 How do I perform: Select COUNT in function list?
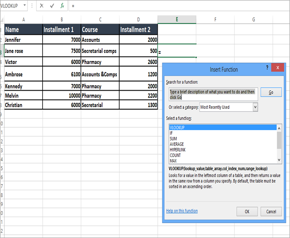pyautogui.click(x=223, y=155)
